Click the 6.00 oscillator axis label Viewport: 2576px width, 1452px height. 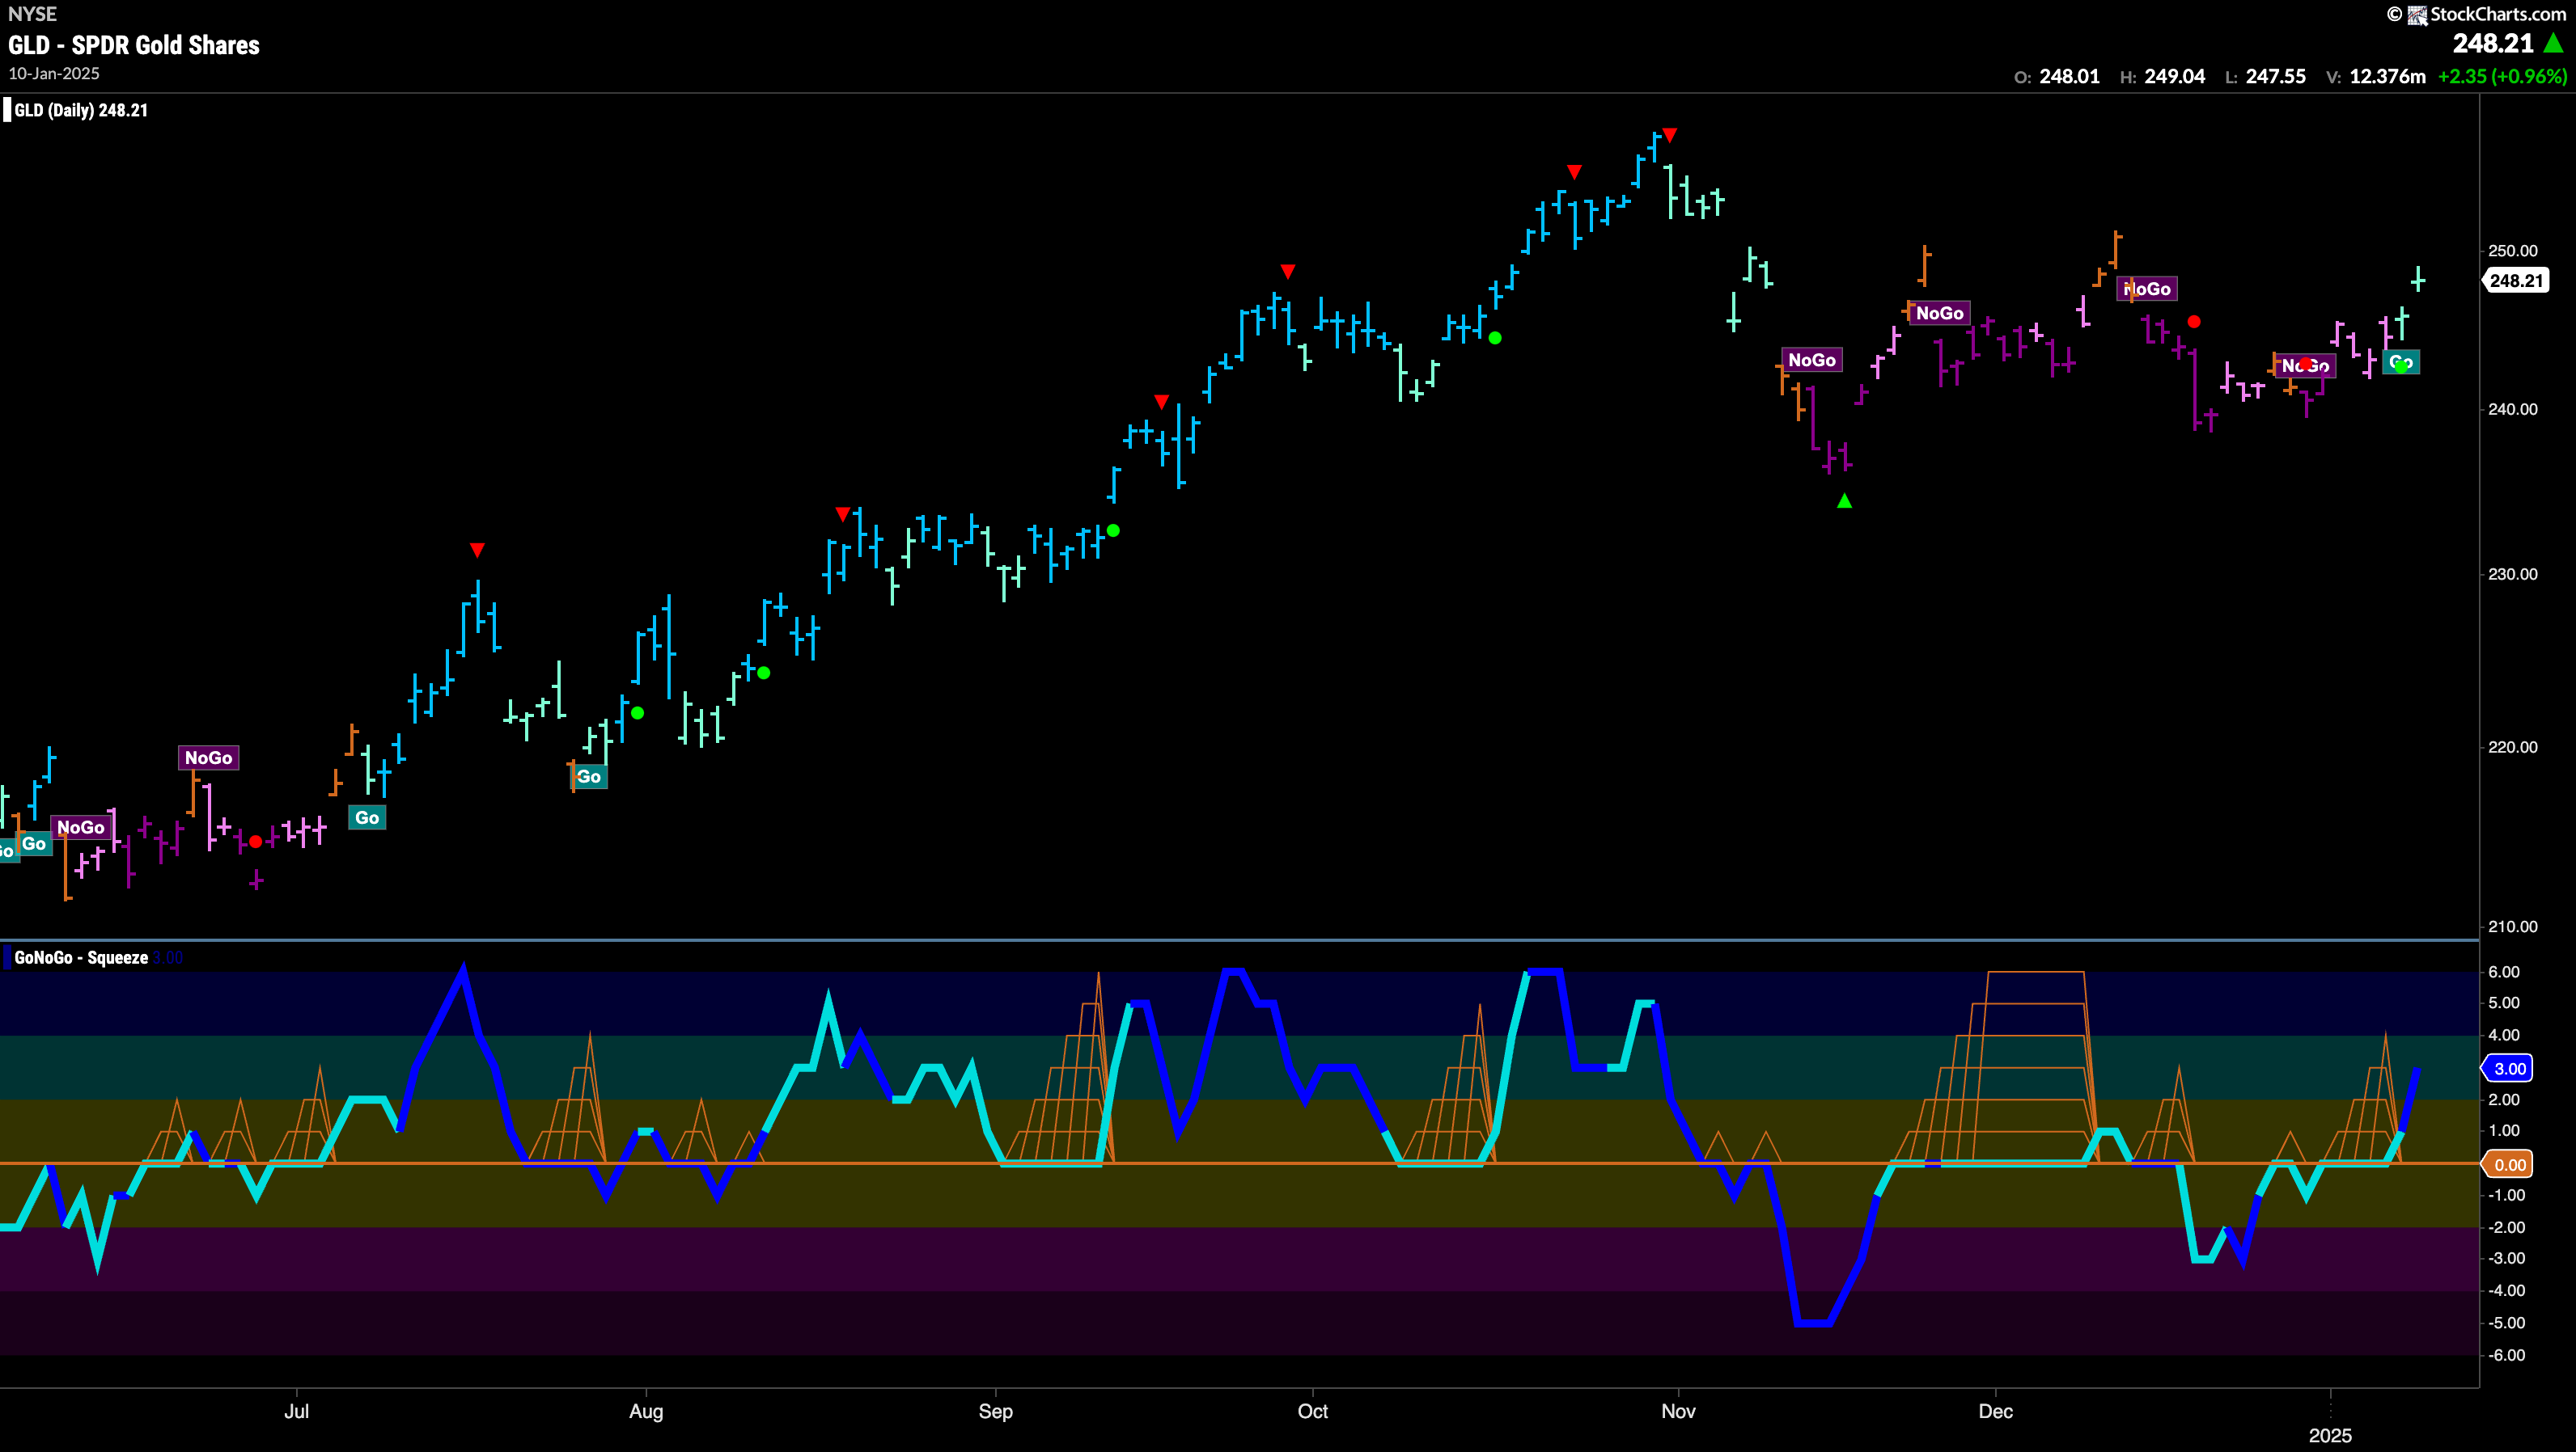point(2504,971)
